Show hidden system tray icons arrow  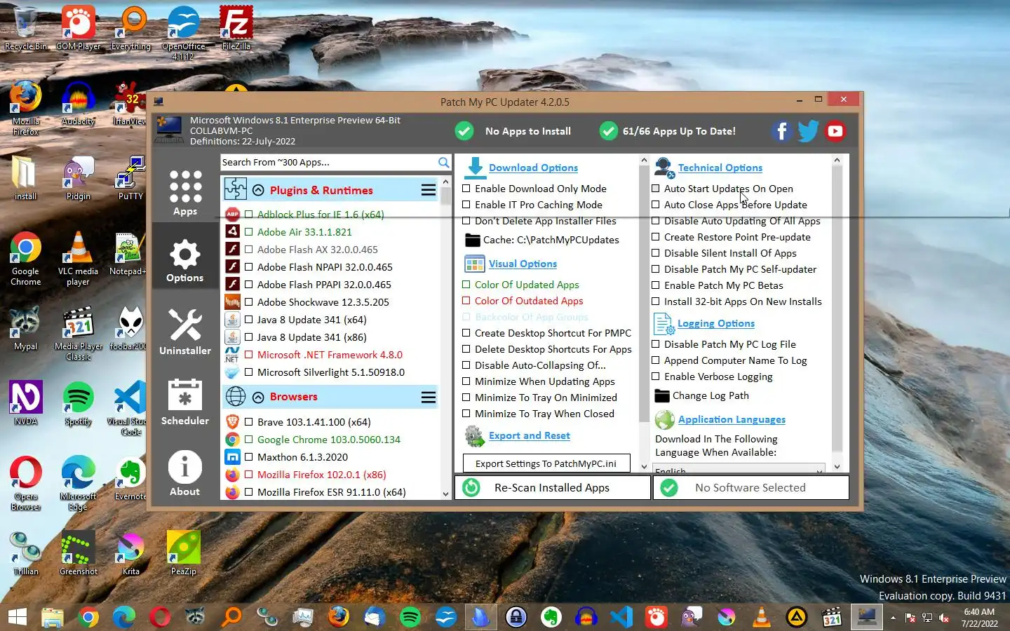[x=893, y=618]
